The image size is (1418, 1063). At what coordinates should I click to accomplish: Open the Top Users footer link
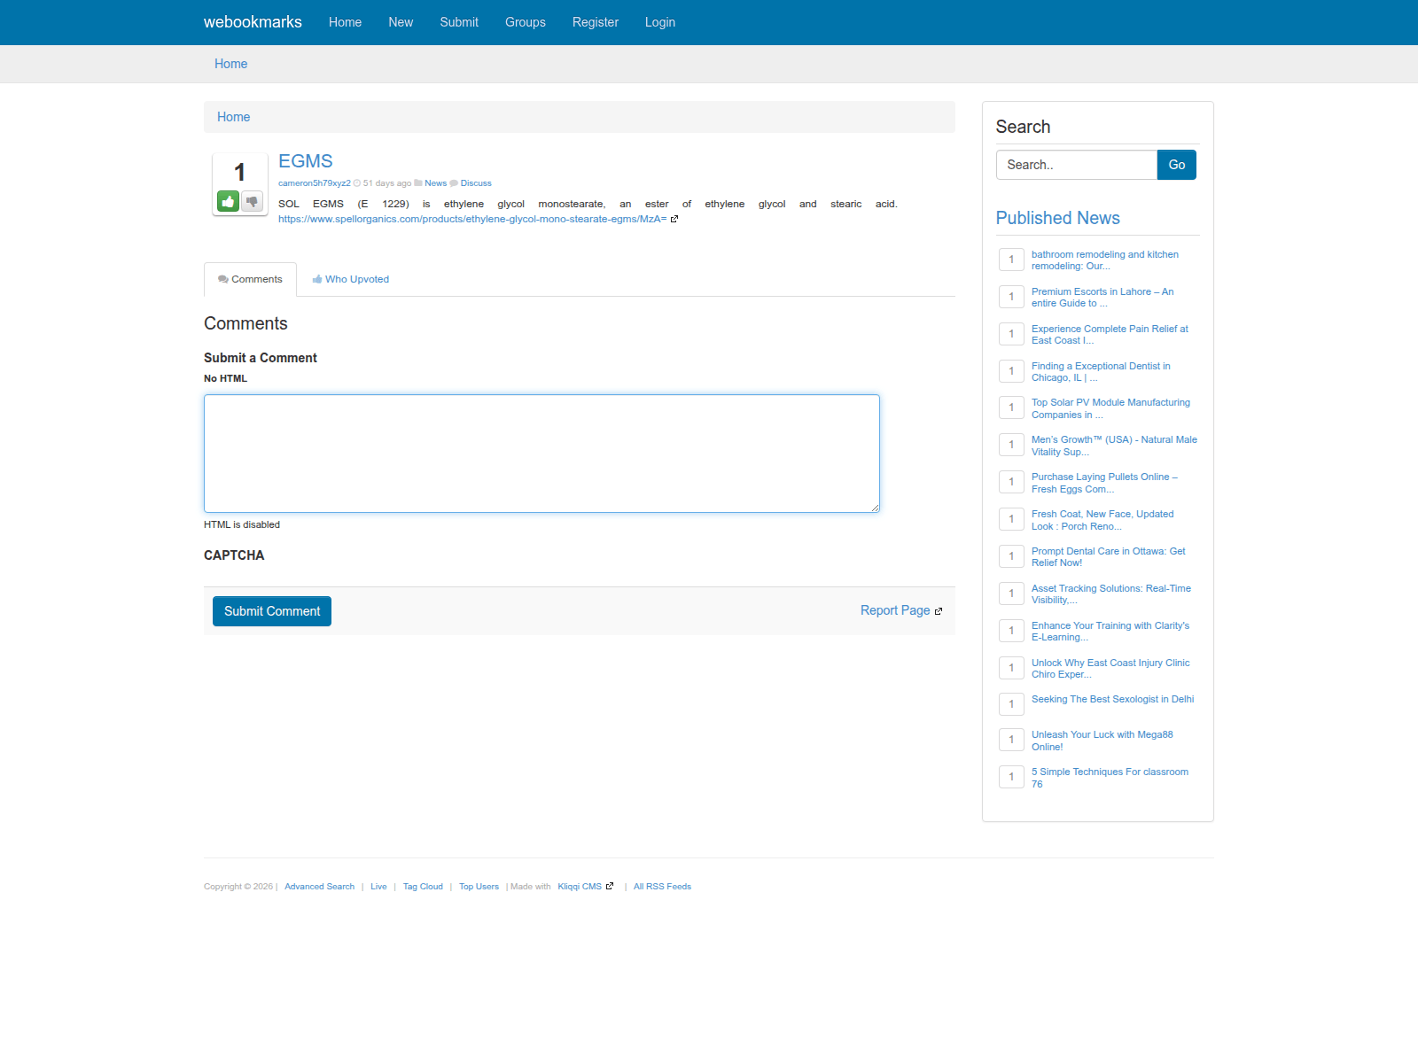[479, 887]
